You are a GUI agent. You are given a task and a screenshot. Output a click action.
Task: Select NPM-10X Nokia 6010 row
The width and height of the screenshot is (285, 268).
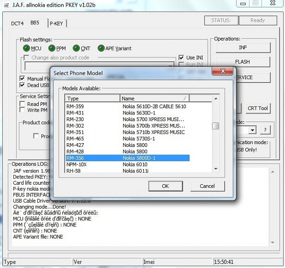[x=127, y=164]
